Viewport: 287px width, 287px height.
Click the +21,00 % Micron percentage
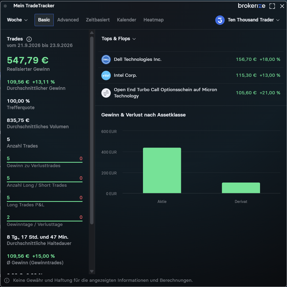[x=270, y=93]
